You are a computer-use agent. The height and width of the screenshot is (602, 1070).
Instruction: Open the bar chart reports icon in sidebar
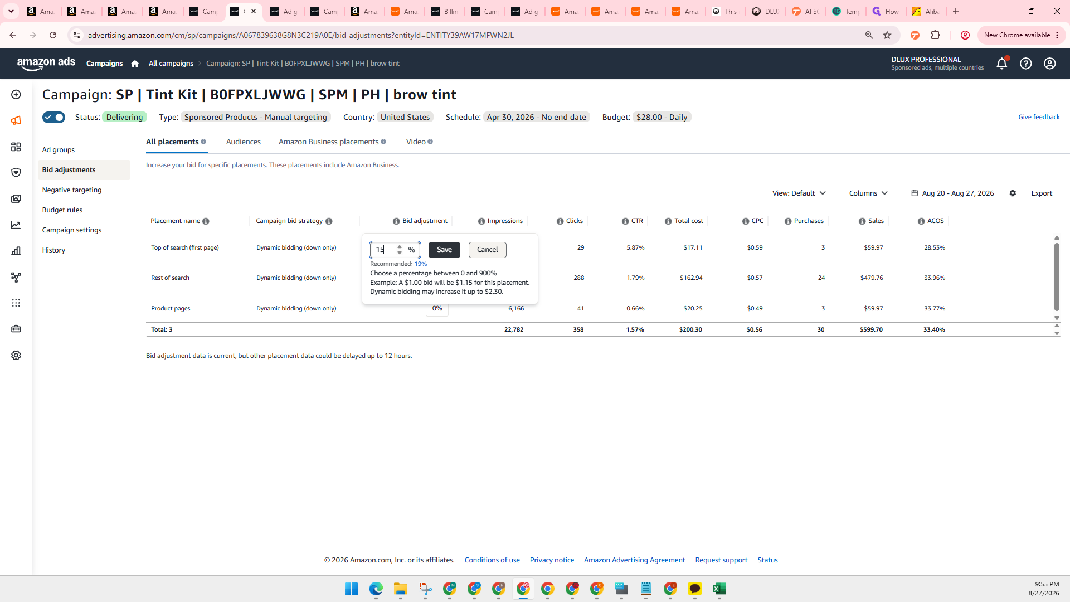[x=16, y=251]
